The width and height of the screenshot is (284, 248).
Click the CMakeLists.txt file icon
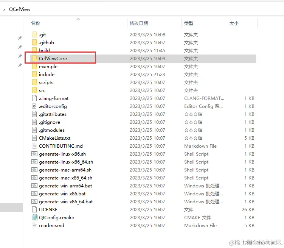(x=34, y=138)
